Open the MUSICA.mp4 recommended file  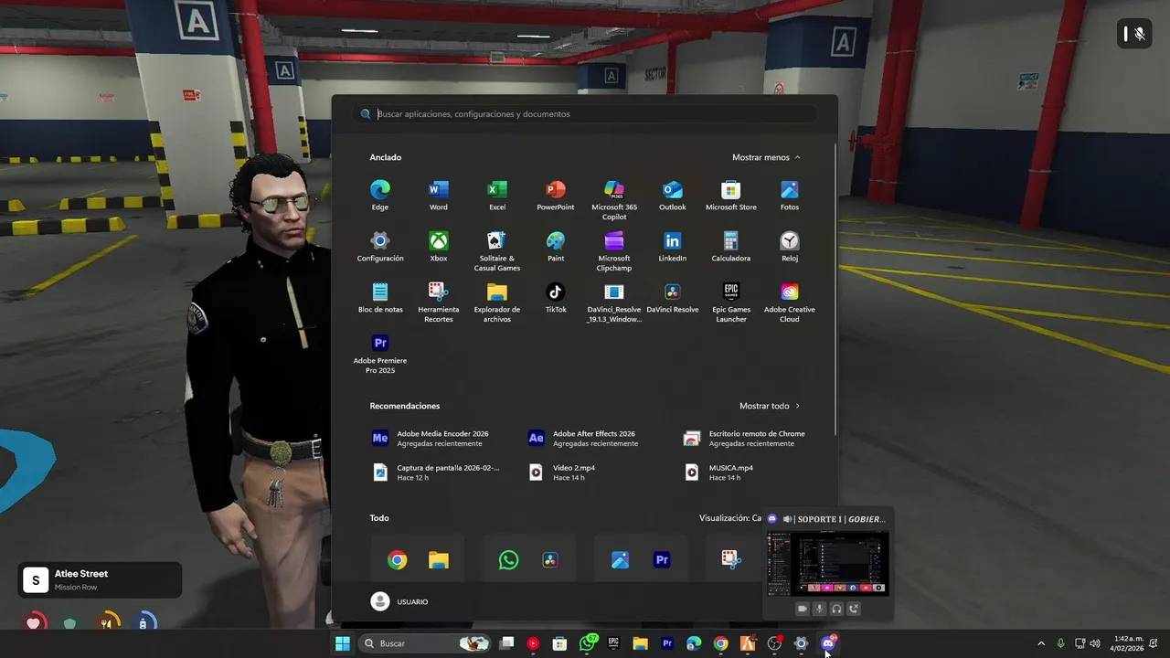pos(750,472)
